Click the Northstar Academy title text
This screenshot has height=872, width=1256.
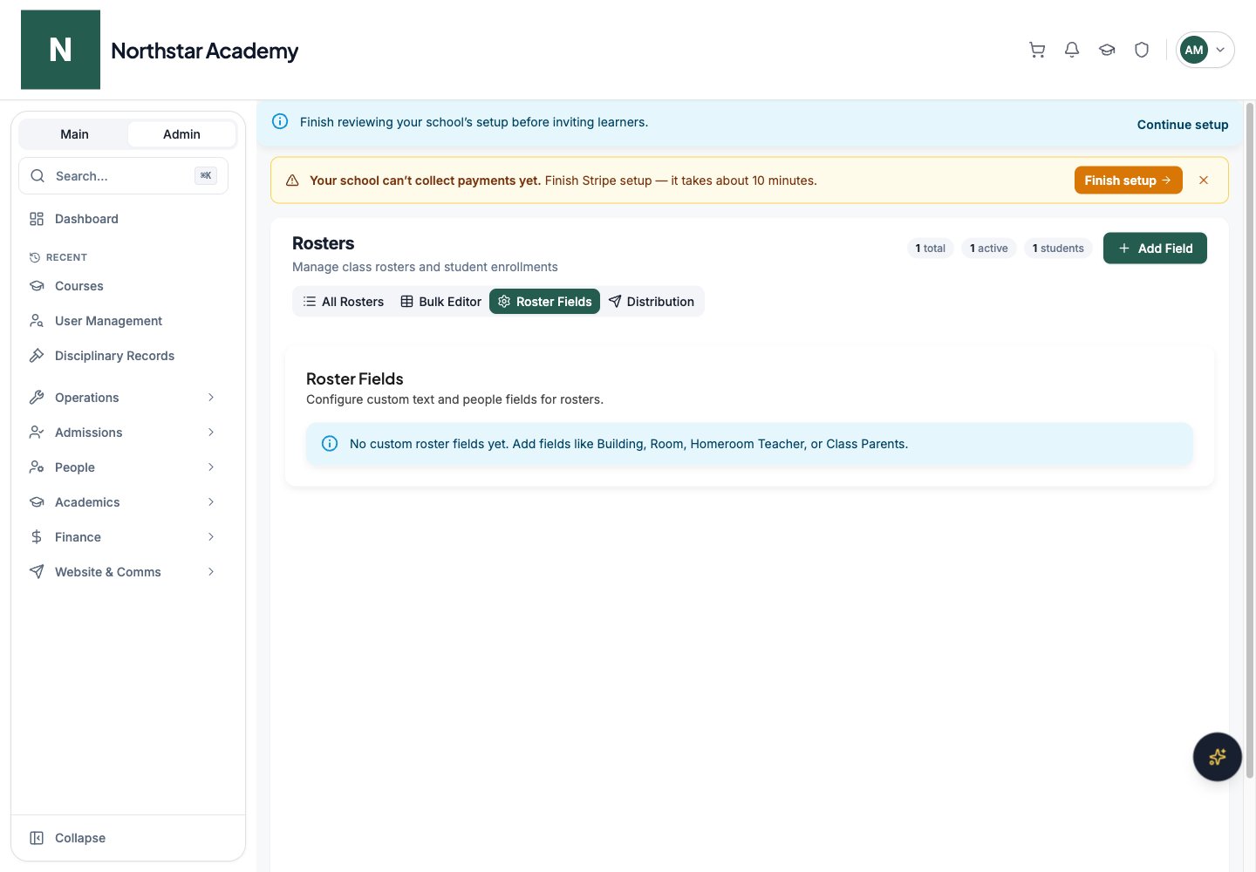204,51
